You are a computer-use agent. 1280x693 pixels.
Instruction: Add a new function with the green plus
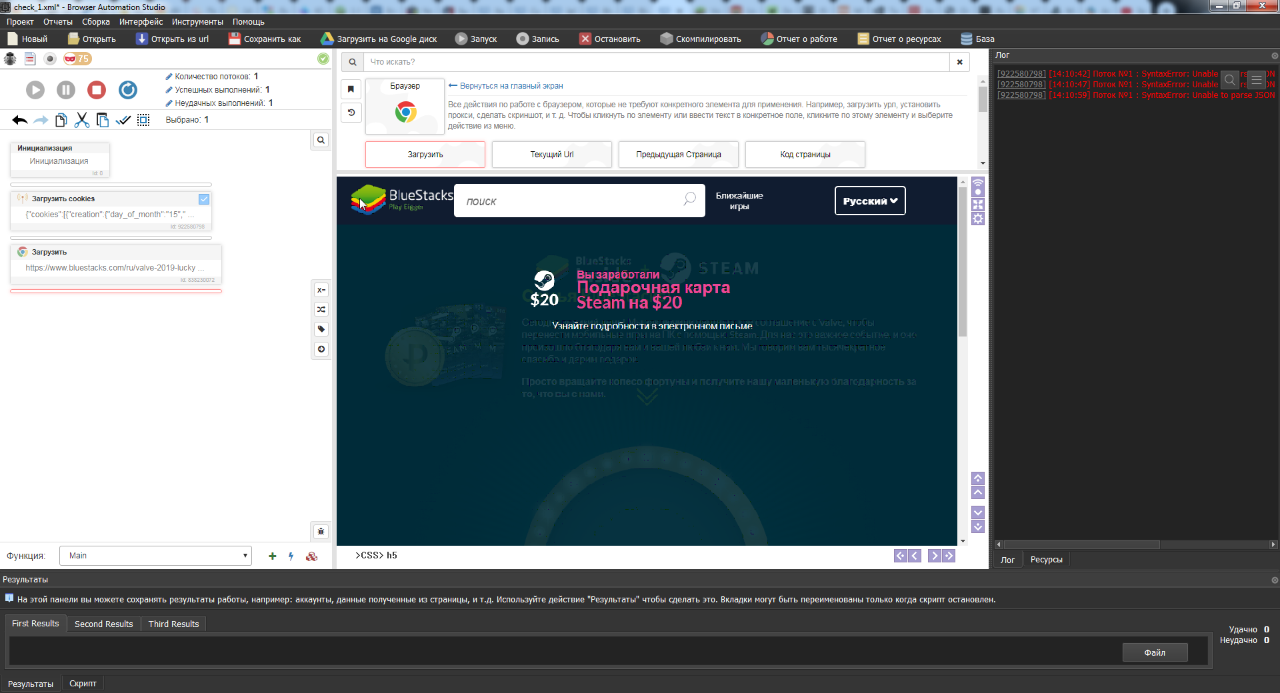coord(273,556)
